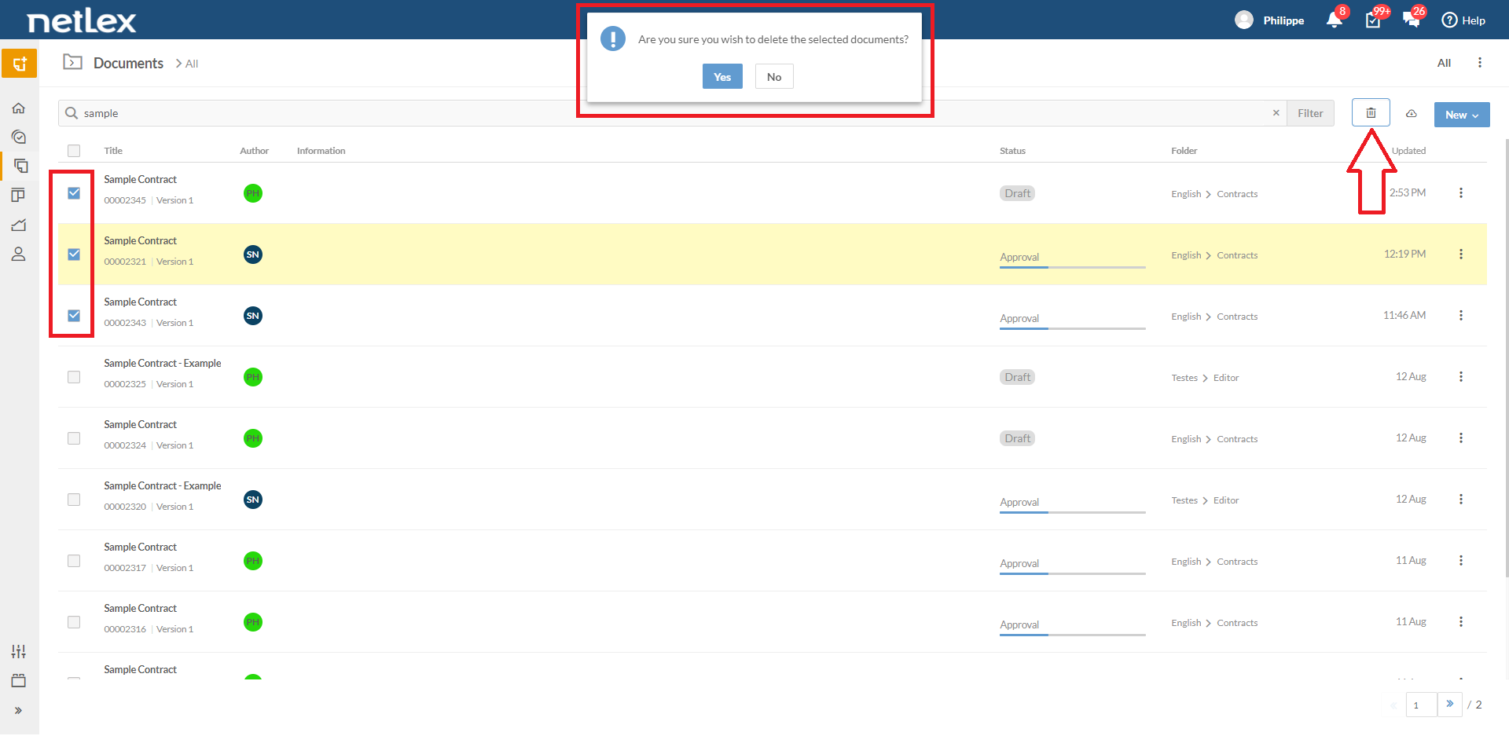Image resolution: width=1509 pixels, height=736 pixels.
Task: Go to next page arrow
Action: (x=1450, y=705)
